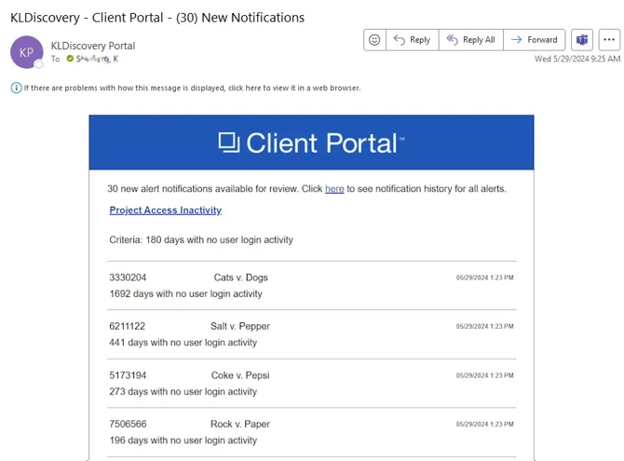Click the Reply All button

click(471, 40)
